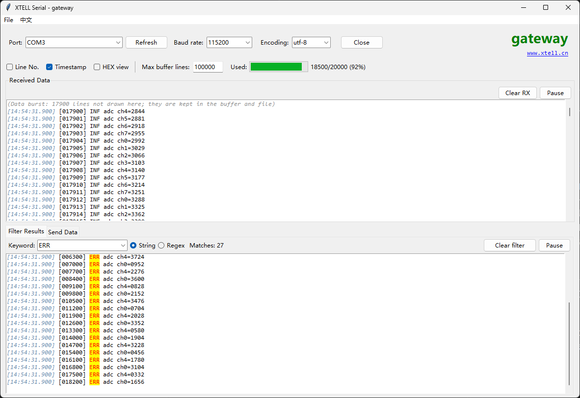Click filter result [011200] ERR adc ch0=0704
Screen dimensions: 580x398
[x=76, y=309]
